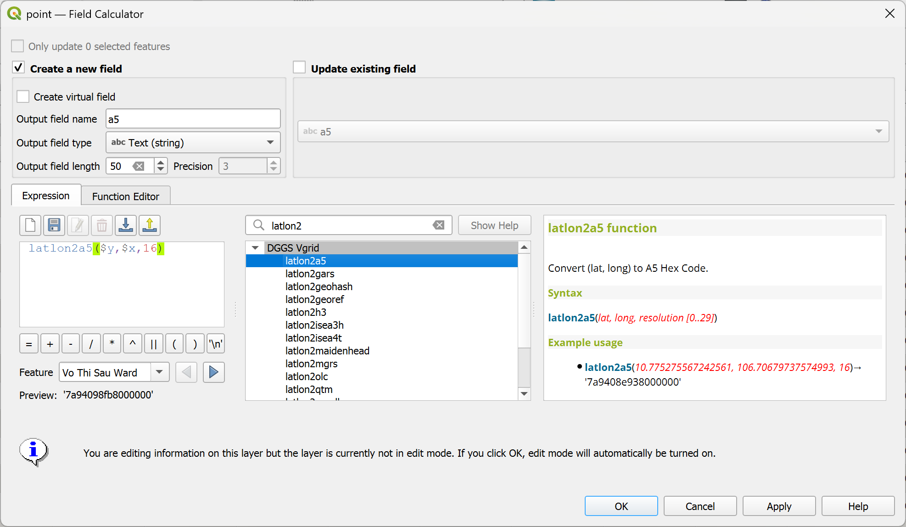Uncheck Create a new field

point(18,68)
